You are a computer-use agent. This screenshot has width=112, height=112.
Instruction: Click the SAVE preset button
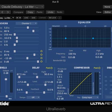point(34,18)
